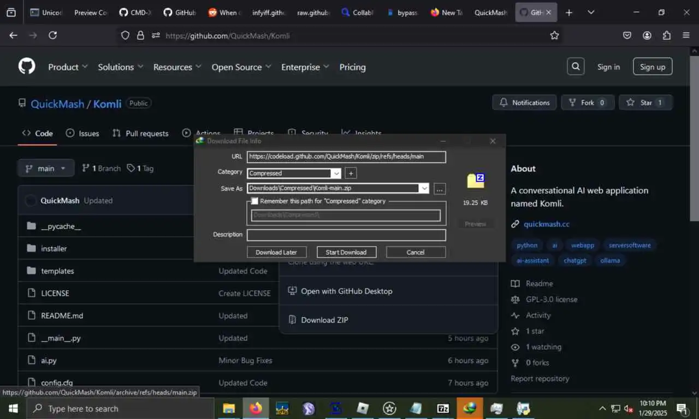
Task: Open README.md file
Action: (x=62, y=315)
